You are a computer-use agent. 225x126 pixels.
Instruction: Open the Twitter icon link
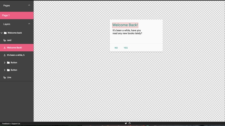[126, 123]
